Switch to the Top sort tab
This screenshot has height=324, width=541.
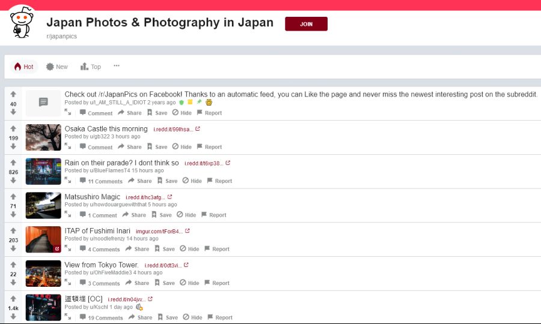click(91, 67)
